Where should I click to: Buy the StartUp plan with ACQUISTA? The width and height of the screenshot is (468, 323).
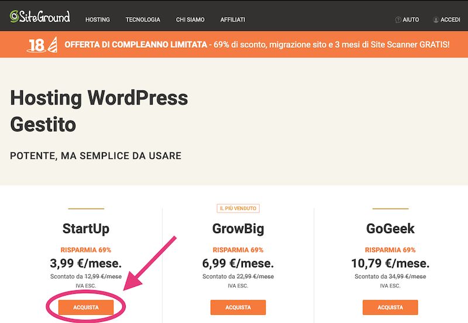[x=86, y=307]
